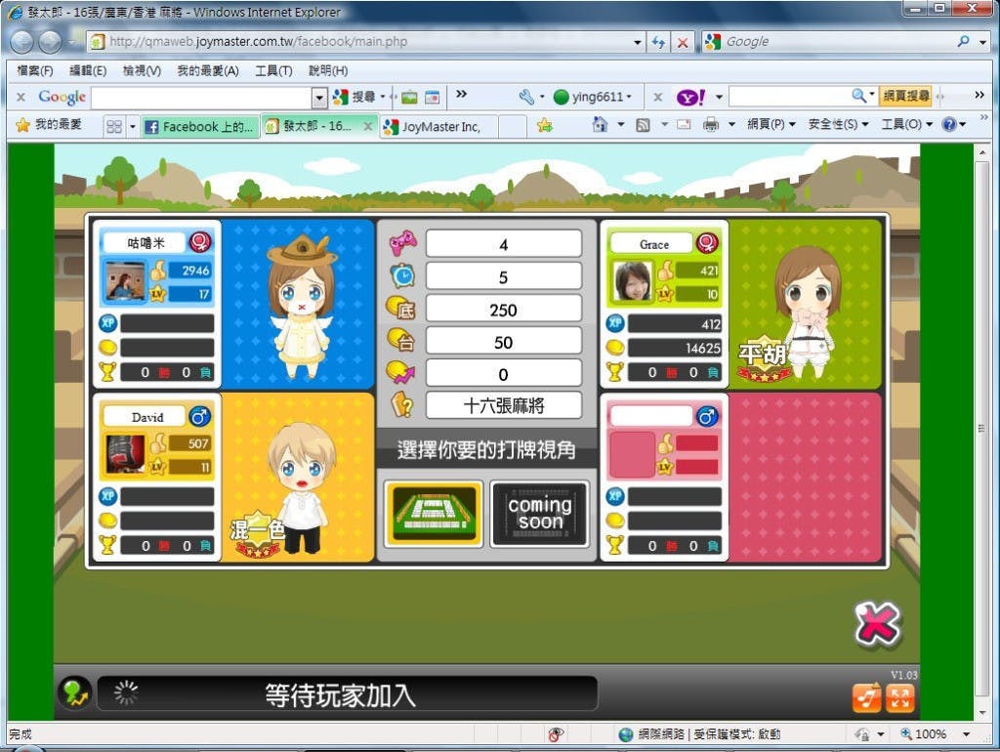Click the game controller rounds icon
This screenshot has height=752, width=1000.
click(403, 243)
